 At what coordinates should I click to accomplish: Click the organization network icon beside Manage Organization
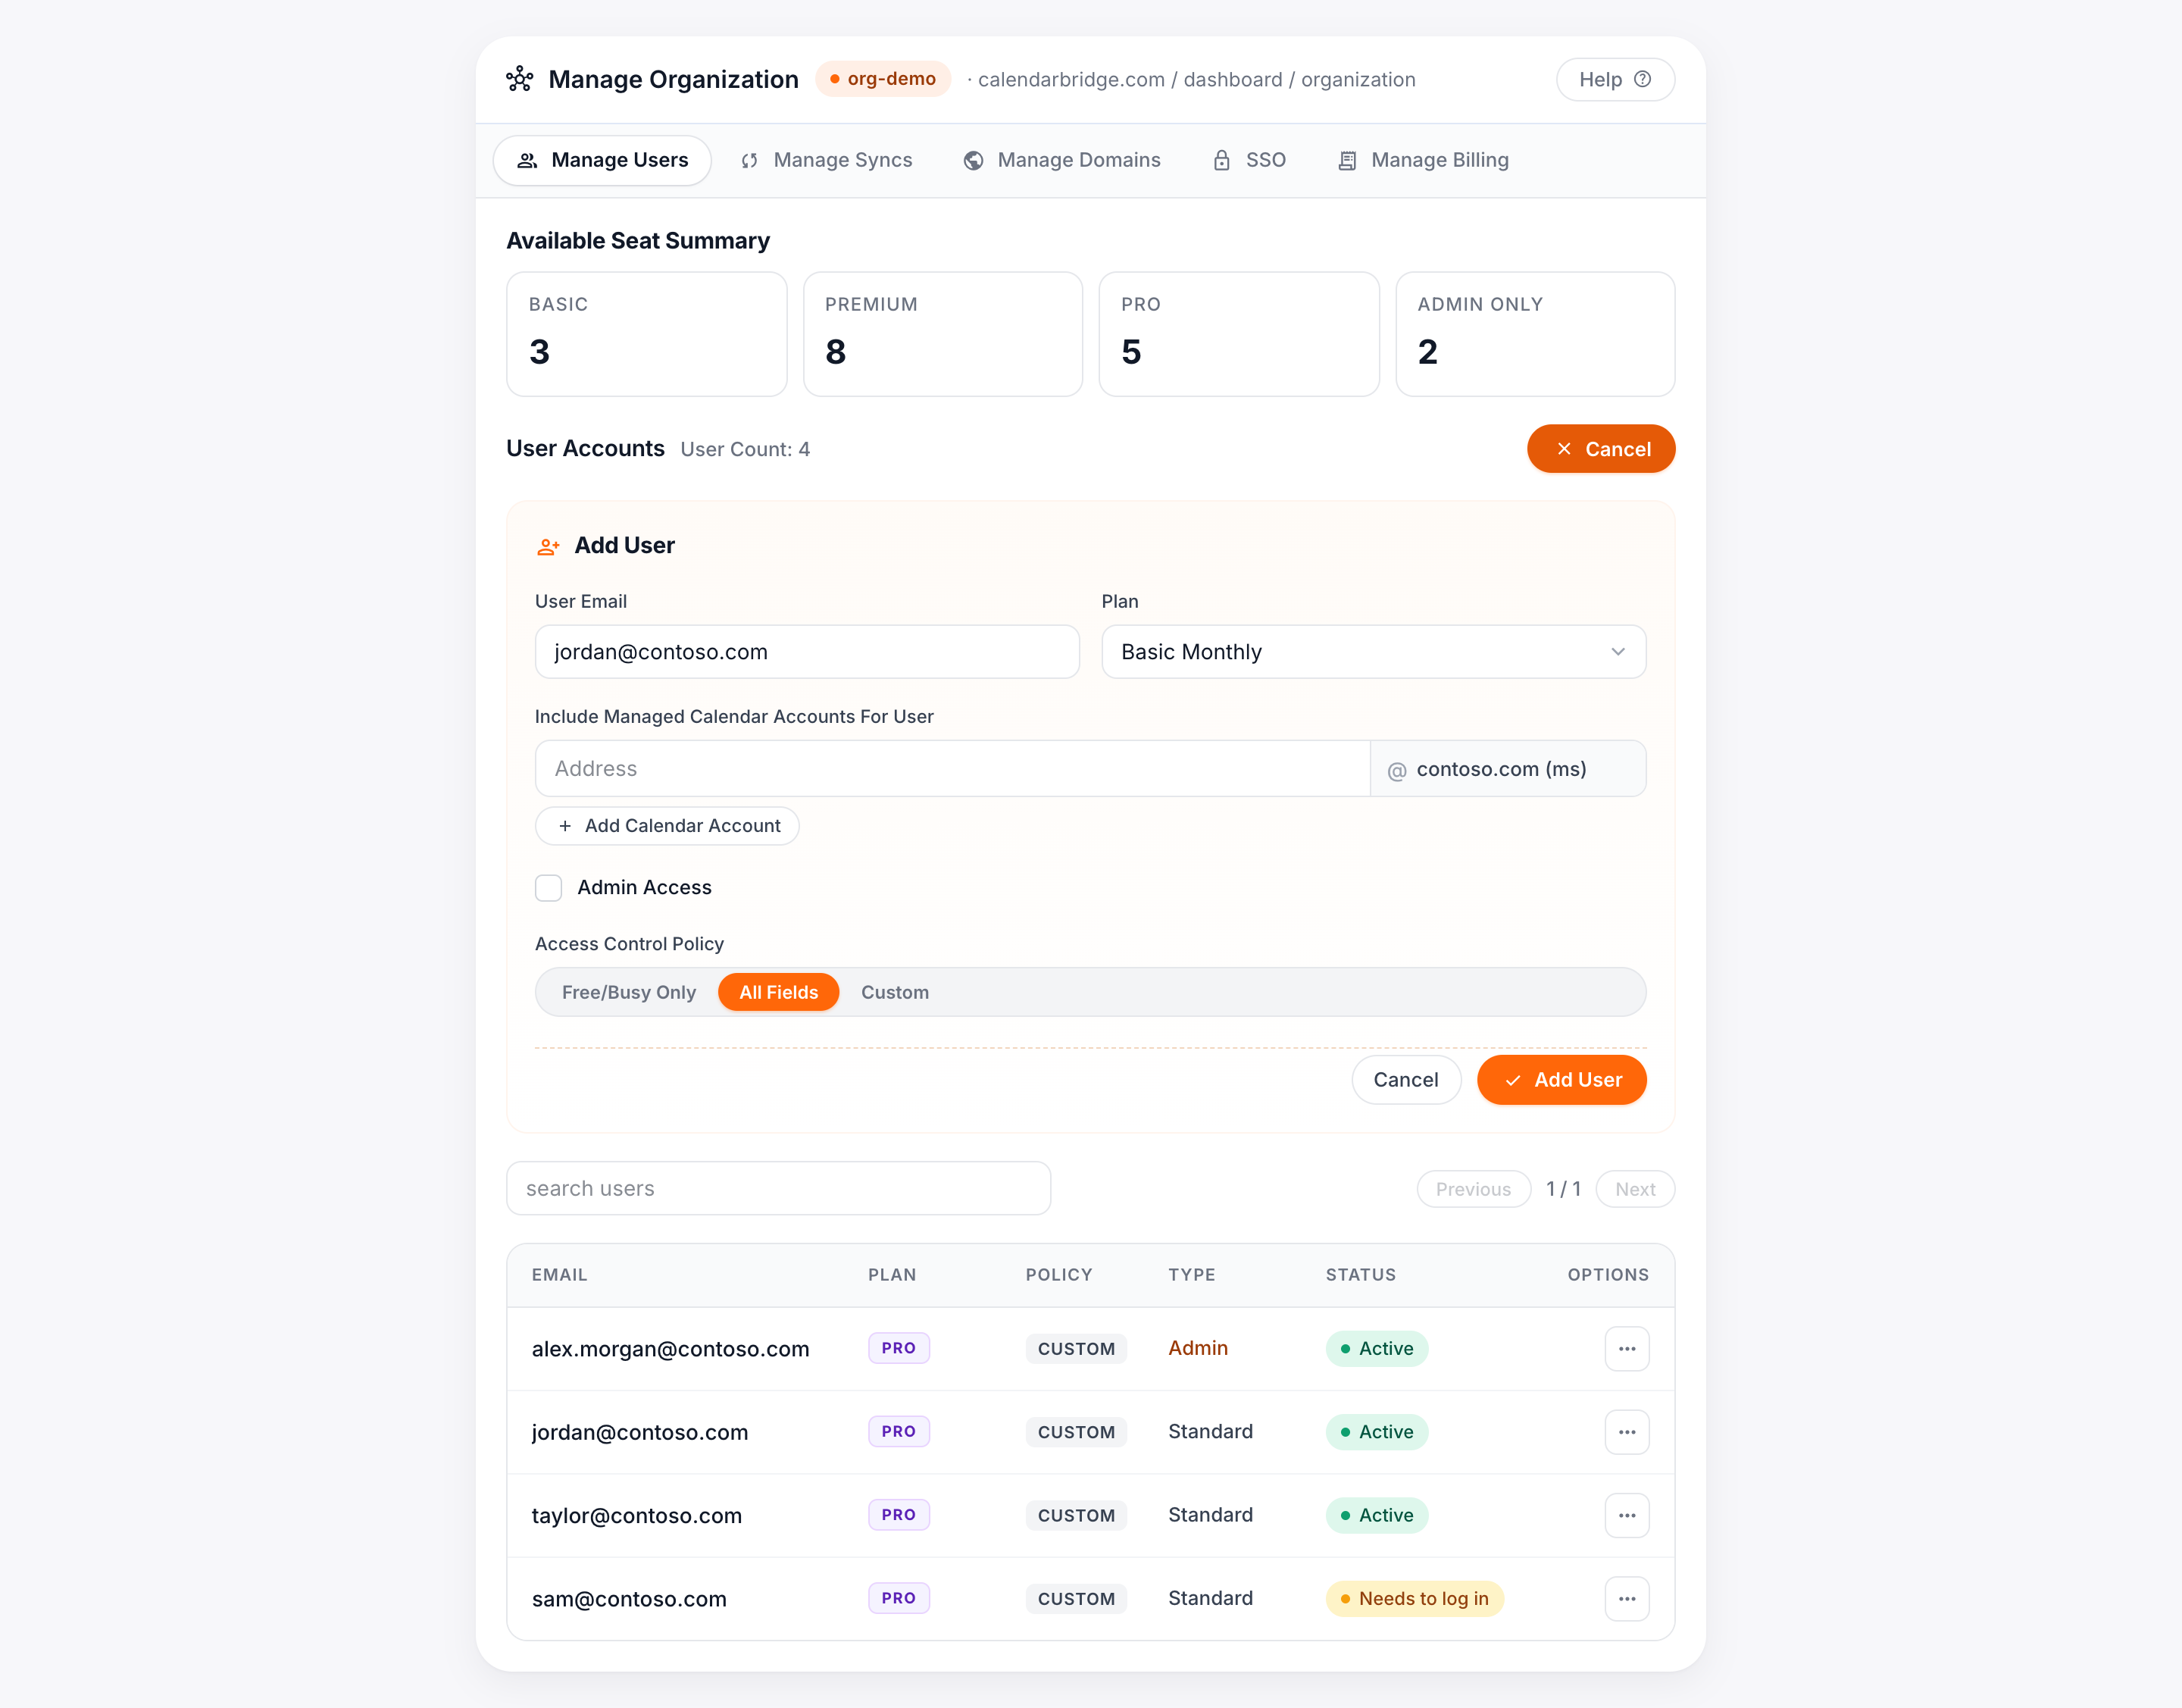coord(519,79)
